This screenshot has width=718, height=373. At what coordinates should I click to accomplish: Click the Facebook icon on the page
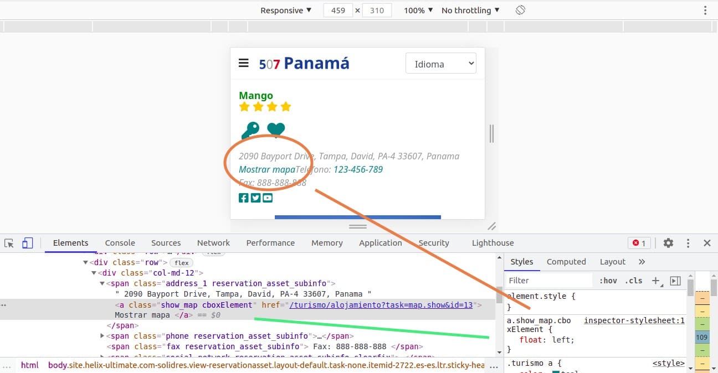244,198
